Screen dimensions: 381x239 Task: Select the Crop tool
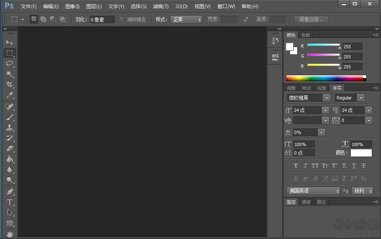point(9,84)
